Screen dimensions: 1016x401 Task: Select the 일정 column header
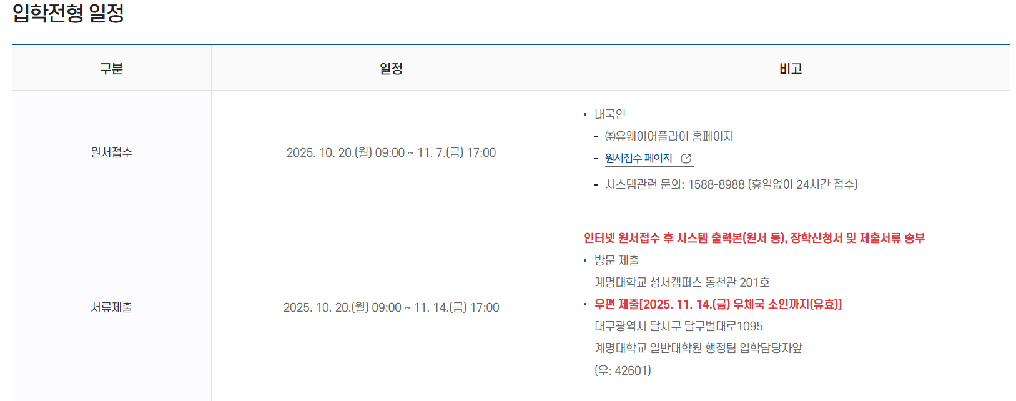coord(391,69)
